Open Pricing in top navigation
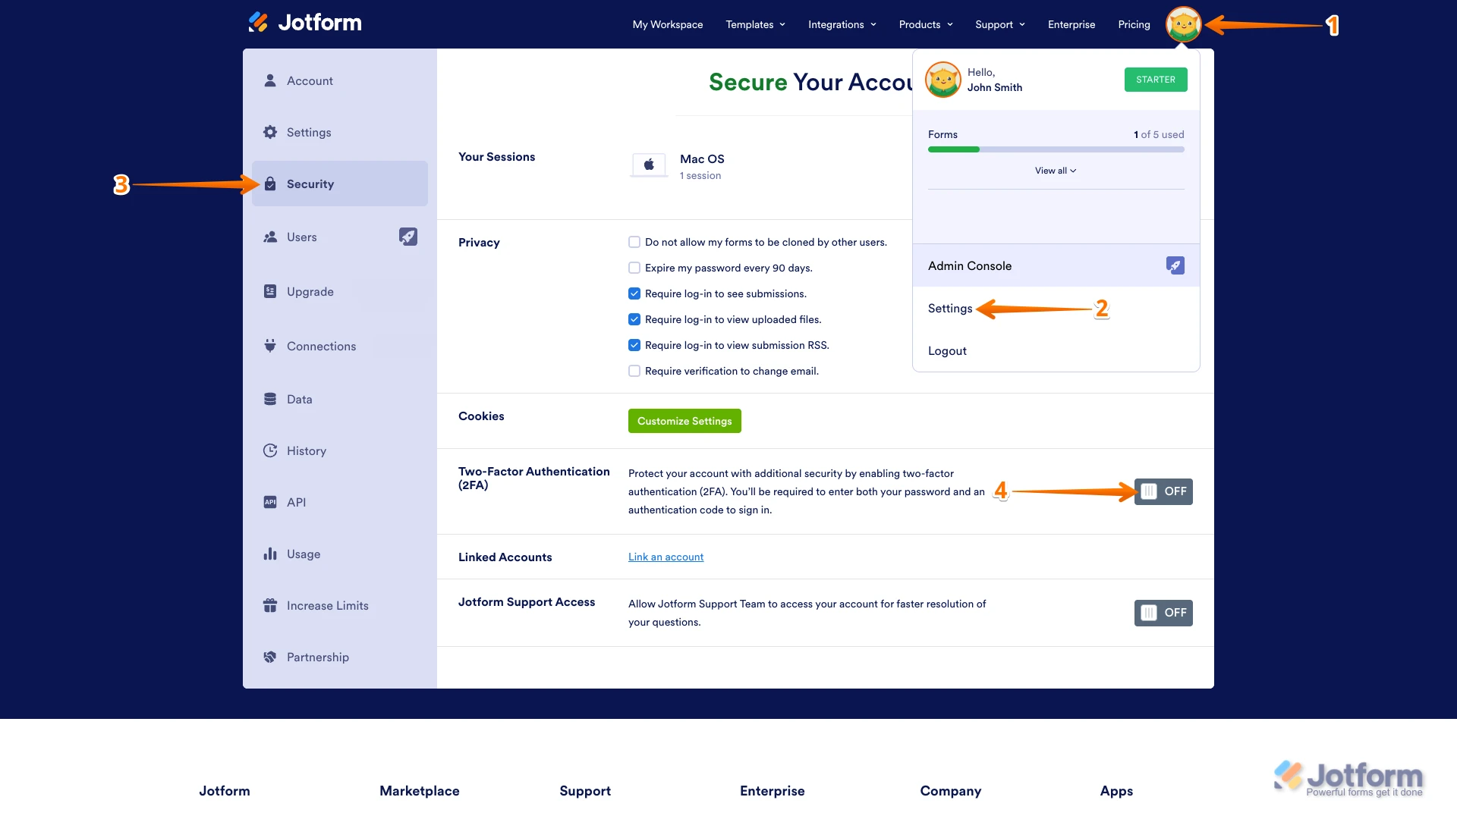The height and width of the screenshot is (819, 1457). point(1134,24)
